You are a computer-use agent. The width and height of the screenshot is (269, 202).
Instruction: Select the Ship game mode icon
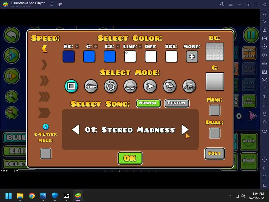pyautogui.click(x=91, y=86)
